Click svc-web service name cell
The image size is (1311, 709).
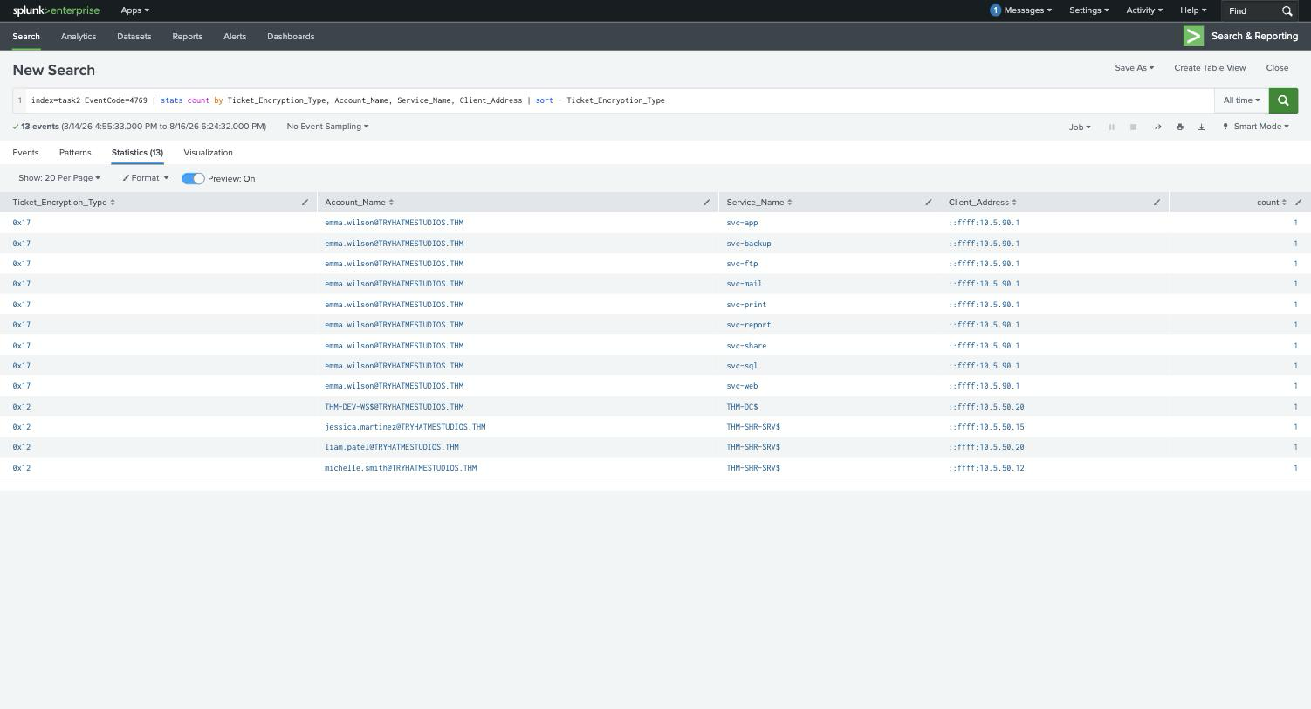[742, 386]
